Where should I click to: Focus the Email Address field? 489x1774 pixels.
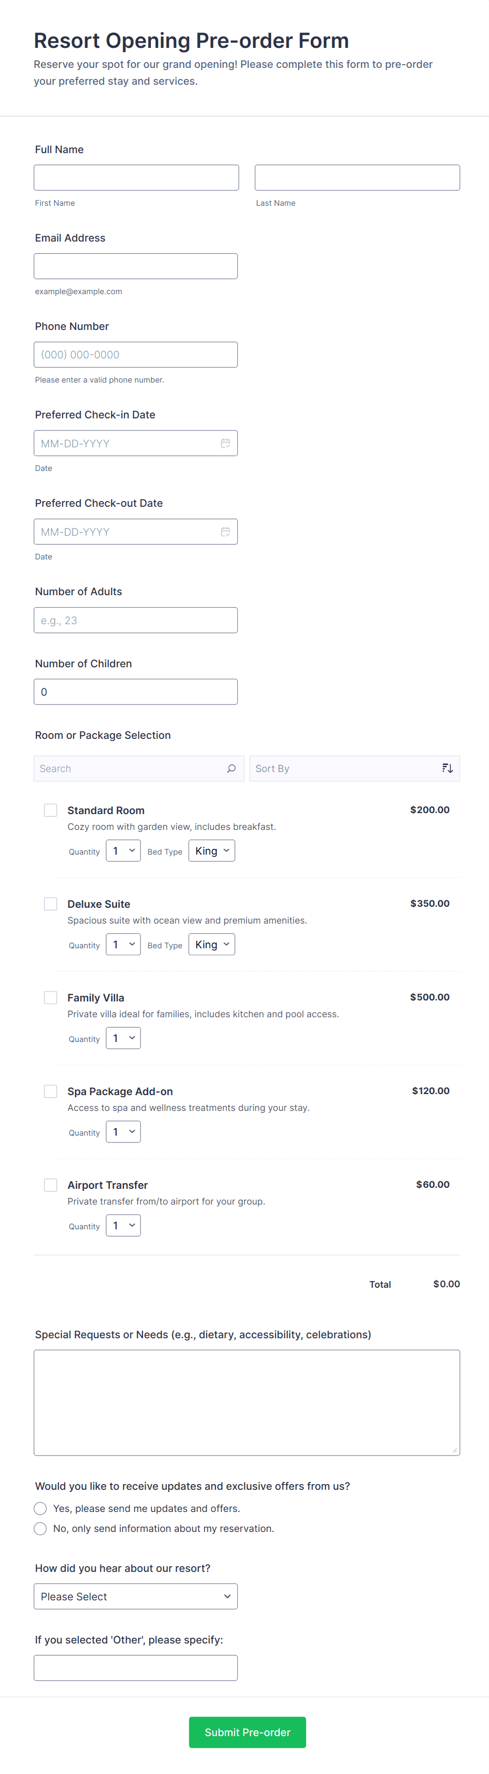tap(136, 266)
